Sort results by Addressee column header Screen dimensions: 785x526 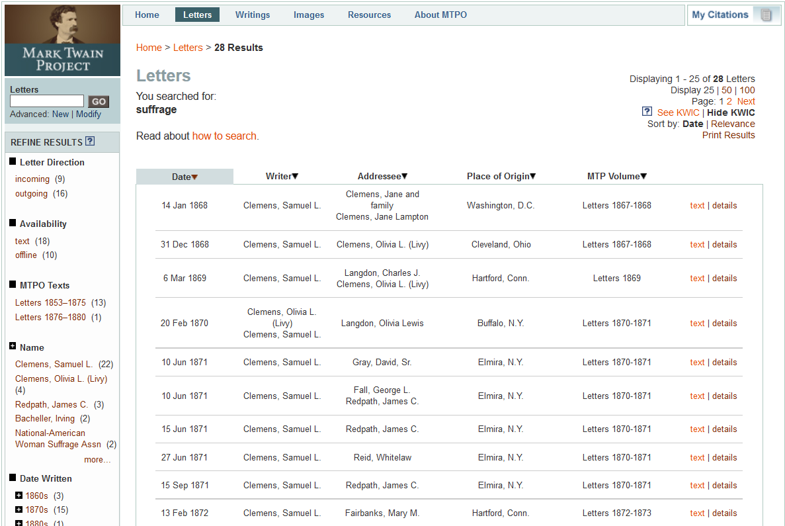click(382, 177)
